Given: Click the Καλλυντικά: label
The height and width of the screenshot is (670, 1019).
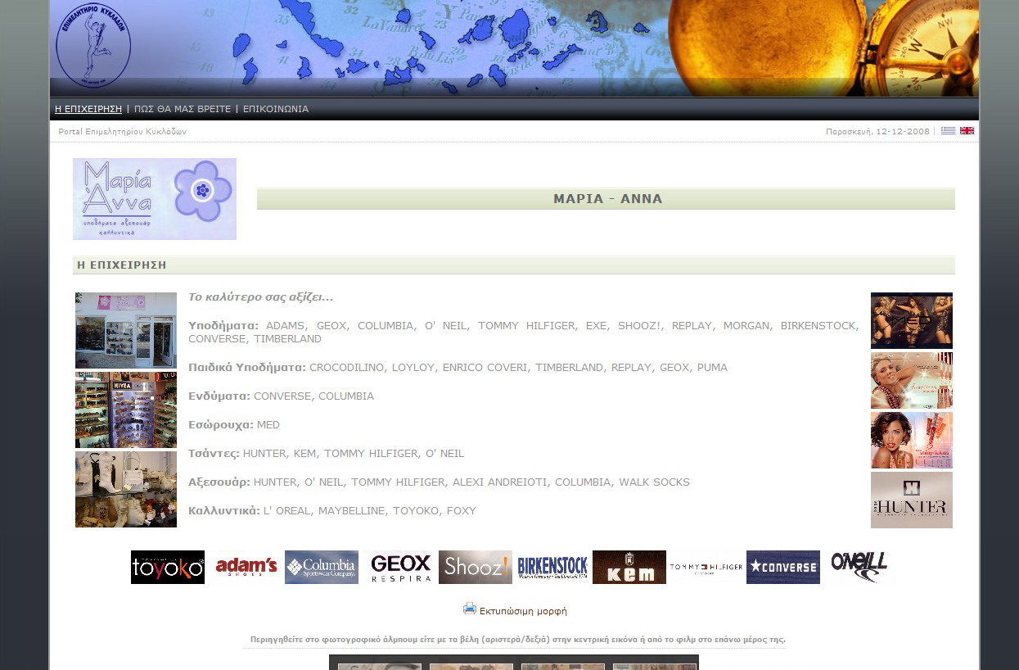Looking at the screenshot, I should coord(224,511).
